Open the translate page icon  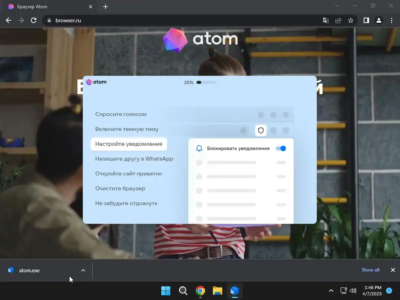tap(326, 20)
